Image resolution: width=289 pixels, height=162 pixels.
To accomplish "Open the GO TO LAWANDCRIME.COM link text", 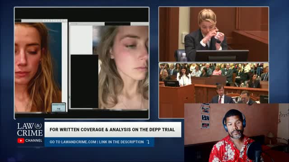I will tap(73, 142).
